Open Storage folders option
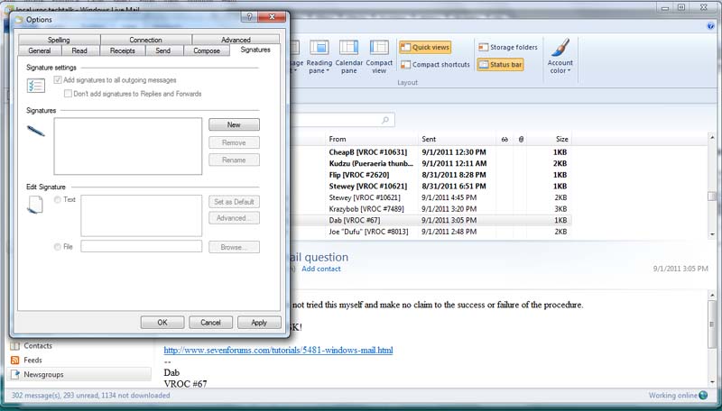 508,48
